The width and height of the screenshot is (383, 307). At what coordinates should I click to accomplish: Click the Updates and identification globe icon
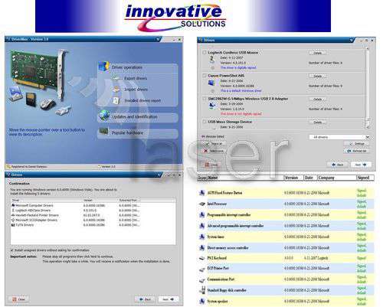tap(104, 116)
